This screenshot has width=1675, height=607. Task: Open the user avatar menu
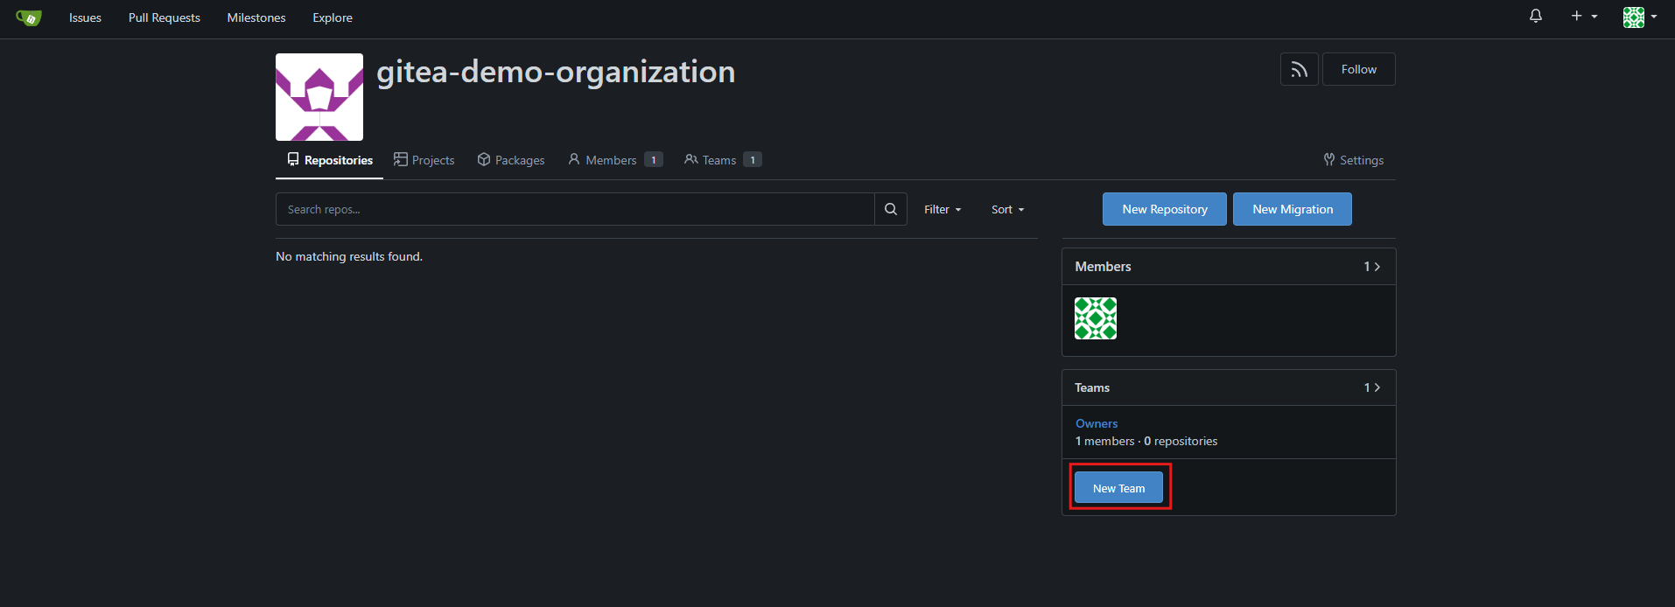(1640, 17)
